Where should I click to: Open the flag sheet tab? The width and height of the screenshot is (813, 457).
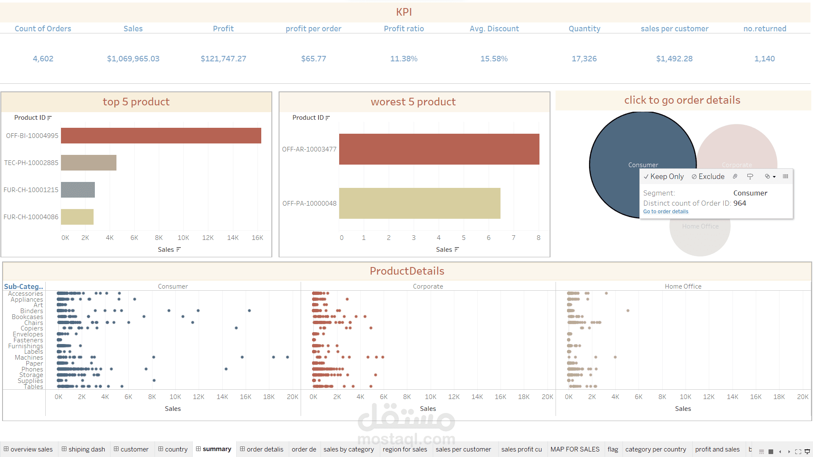[613, 449]
